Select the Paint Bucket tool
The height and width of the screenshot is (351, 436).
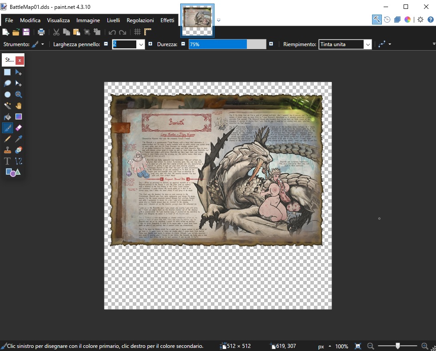coord(8,117)
